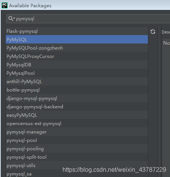Highlight the anthill-PyMySQL package
The image size is (170, 177).
tap(77, 81)
